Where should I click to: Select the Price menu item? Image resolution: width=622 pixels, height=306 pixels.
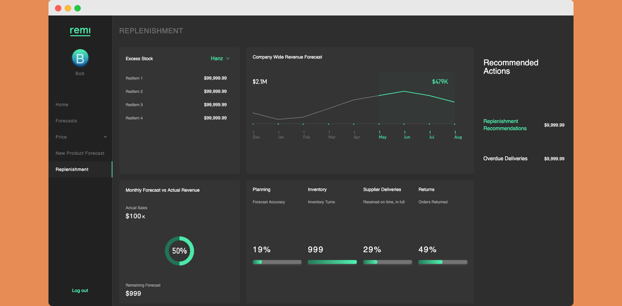(x=61, y=137)
